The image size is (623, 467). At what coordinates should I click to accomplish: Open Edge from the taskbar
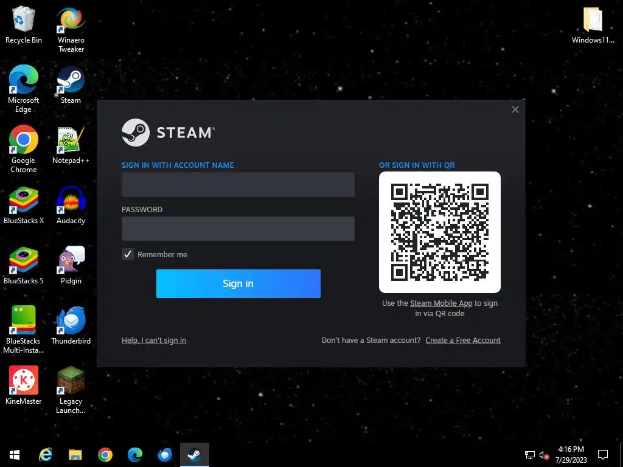[134, 455]
